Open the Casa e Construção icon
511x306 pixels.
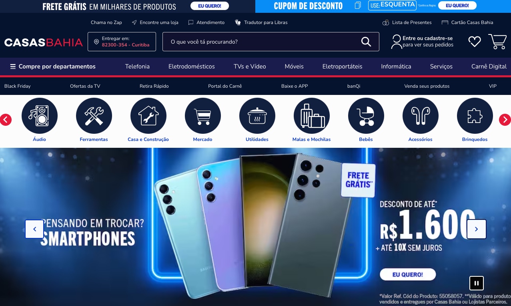tap(148, 116)
